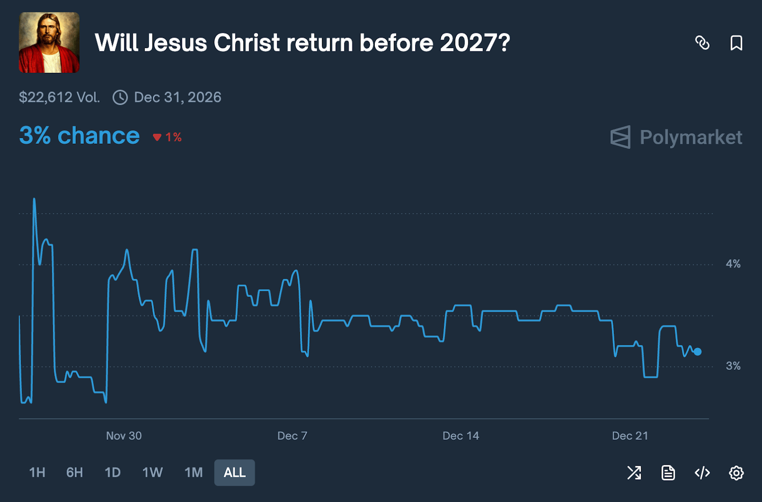The image size is (762, 502).
Task: Bookmark this market
Action: click(736, 43)
